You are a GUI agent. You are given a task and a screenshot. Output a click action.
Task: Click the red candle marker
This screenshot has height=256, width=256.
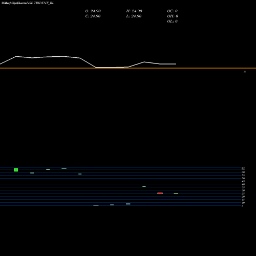(160, 193)
